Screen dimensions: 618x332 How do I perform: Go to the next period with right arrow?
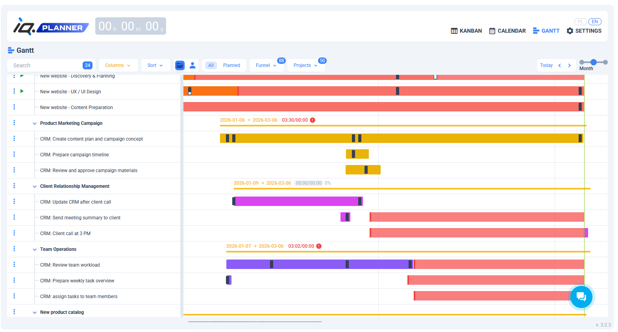tap(569, 65)
